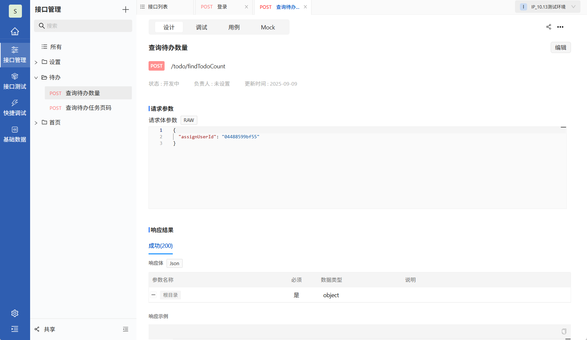Viewport: 587px width, 340px height.
Task: Expand the 首页 folder
Action: pyautogui.click(x=36, y=122)
